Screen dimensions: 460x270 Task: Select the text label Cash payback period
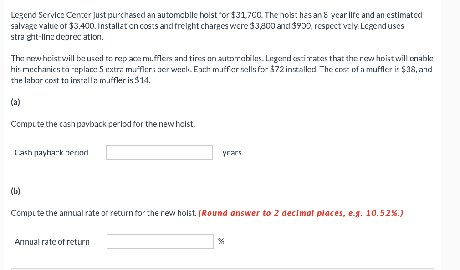point(51,152)
